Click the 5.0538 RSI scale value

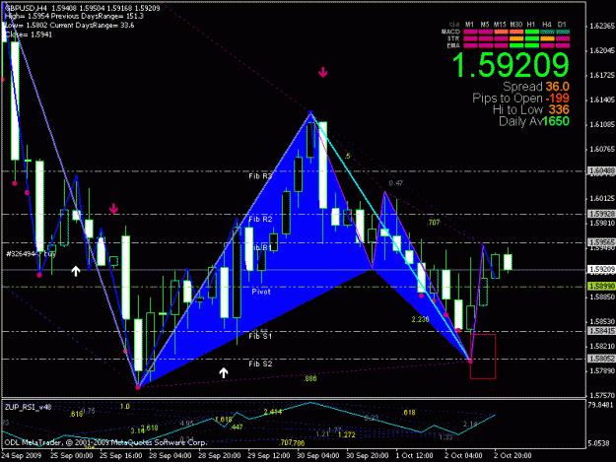point(599,443)
